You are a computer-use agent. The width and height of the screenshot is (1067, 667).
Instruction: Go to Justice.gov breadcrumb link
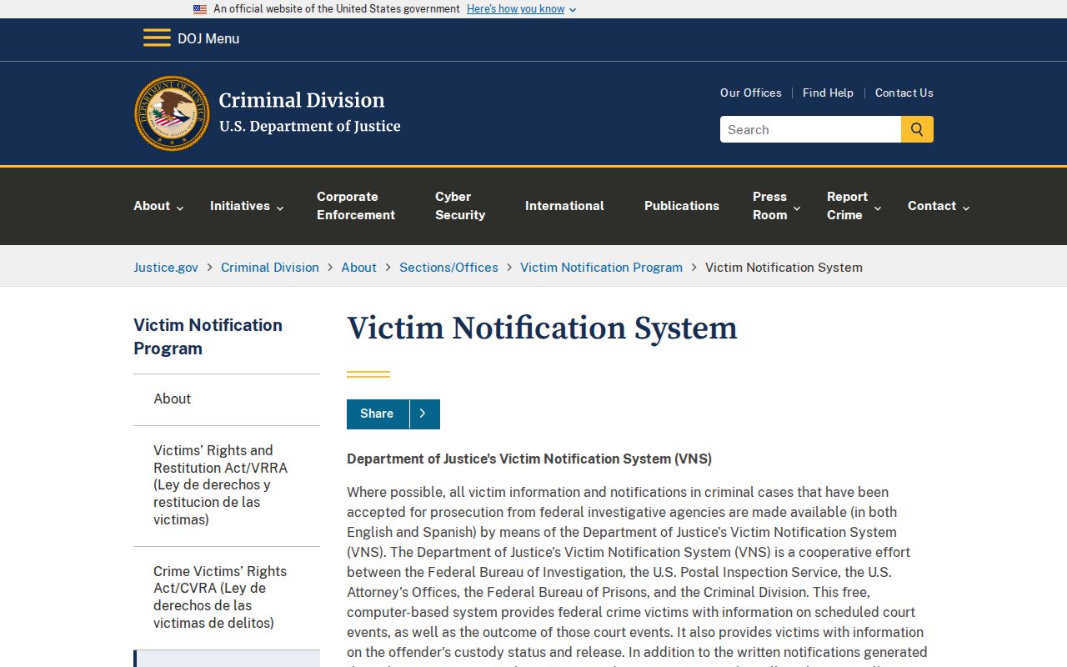coord(166,268)
